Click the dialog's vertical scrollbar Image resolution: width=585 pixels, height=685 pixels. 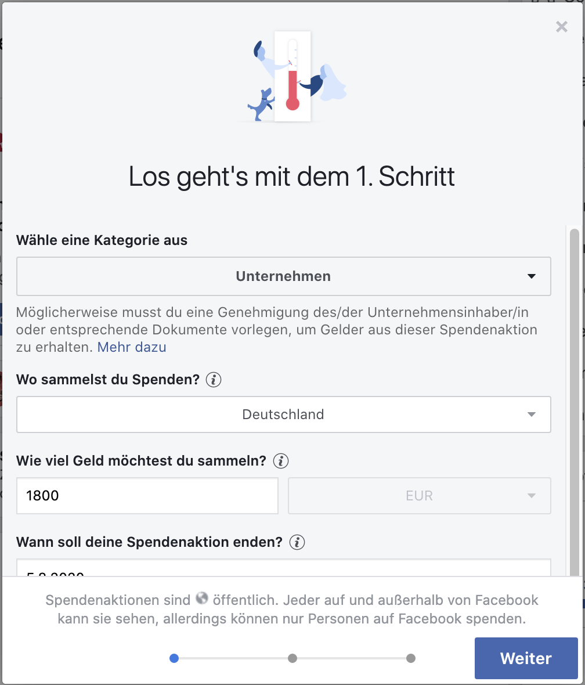pyautogui.click(x=575, y=402)
